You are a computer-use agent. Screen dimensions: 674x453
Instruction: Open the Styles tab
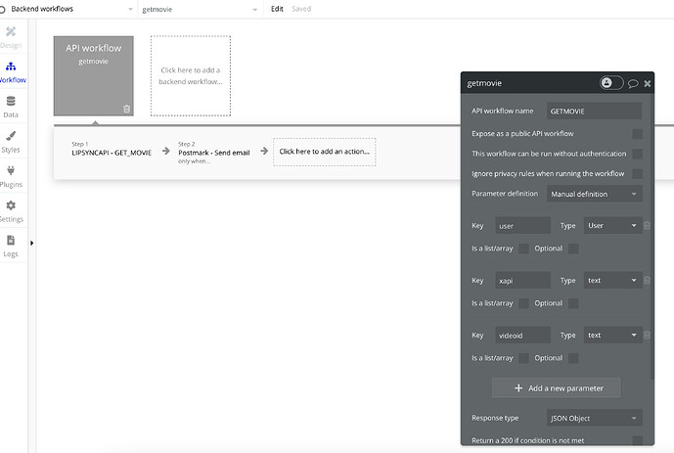point(11,142)
